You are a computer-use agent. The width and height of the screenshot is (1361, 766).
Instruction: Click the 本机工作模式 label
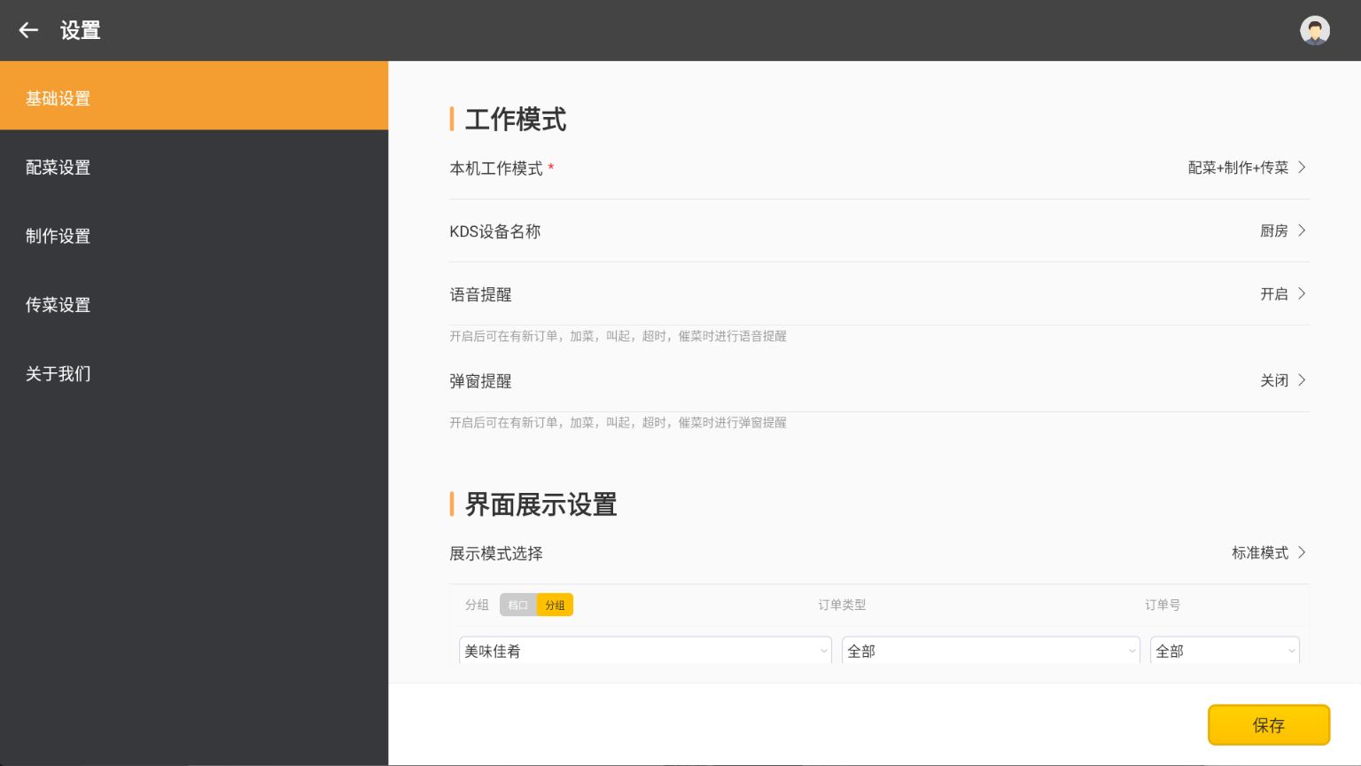496,168
